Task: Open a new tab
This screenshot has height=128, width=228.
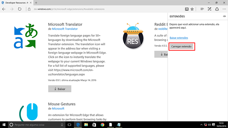Action: (36, 3)
